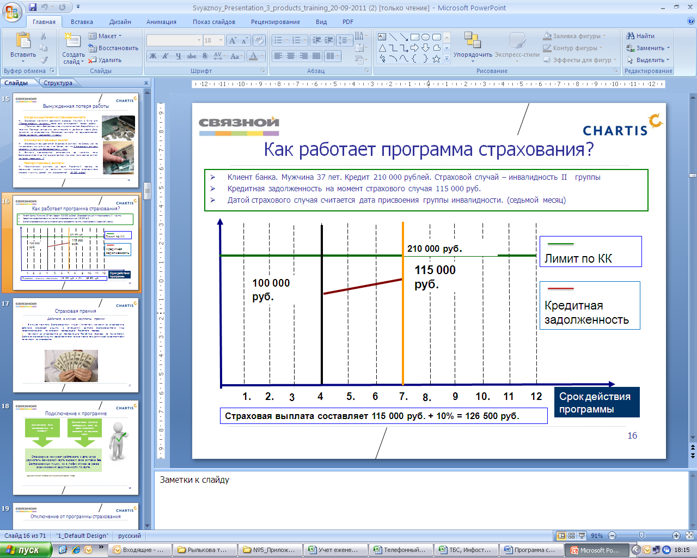
Task: Click the Format Painter brush icon
Action: pyautogui.click(x=44, y=60)
